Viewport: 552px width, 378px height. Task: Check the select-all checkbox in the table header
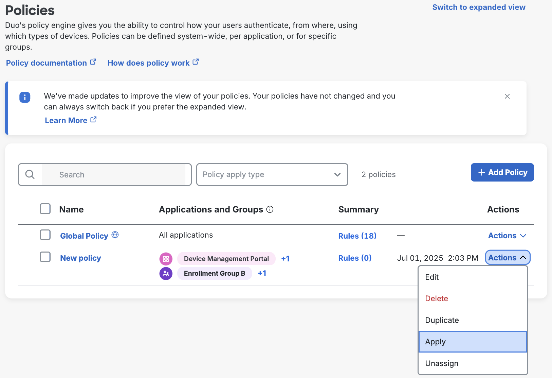pyautogui.click(x=45, y=208)
